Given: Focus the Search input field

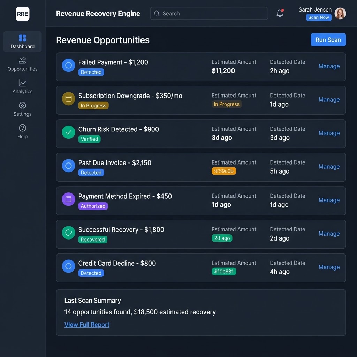Looking at the screenshot, I should 209,14.
